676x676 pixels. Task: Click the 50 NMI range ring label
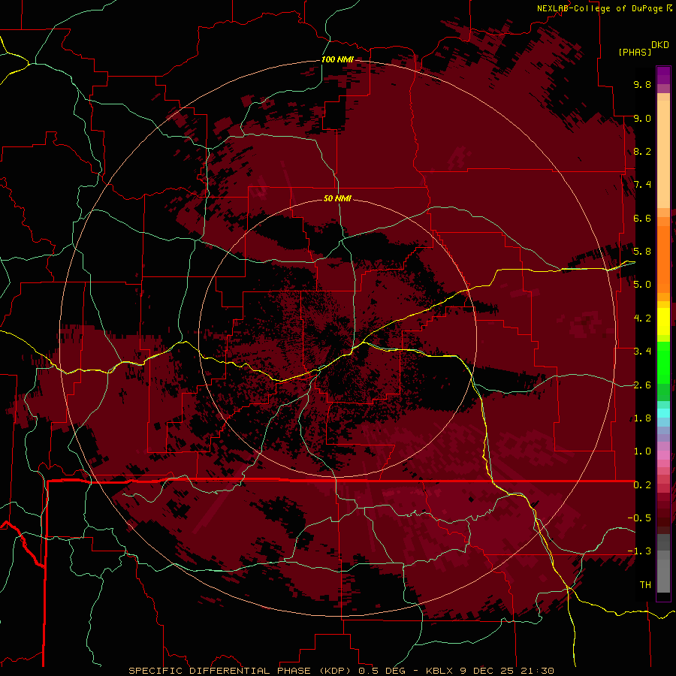coord(337,198)
